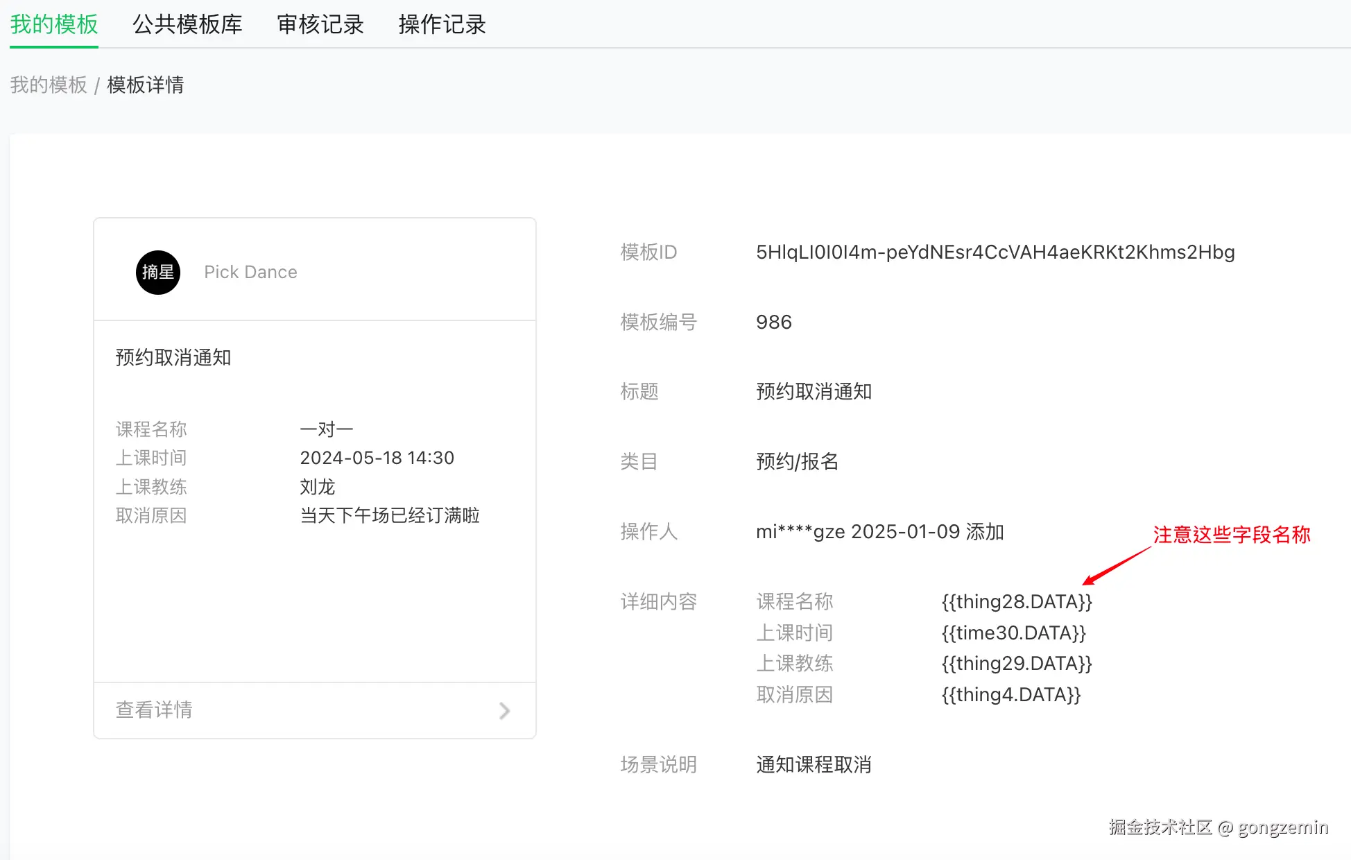Click the template ID string value

[x=995, y=252]
